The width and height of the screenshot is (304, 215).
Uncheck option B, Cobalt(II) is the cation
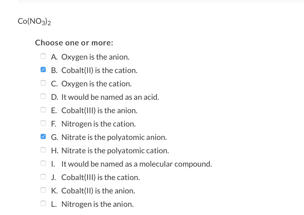click(43, 69)
